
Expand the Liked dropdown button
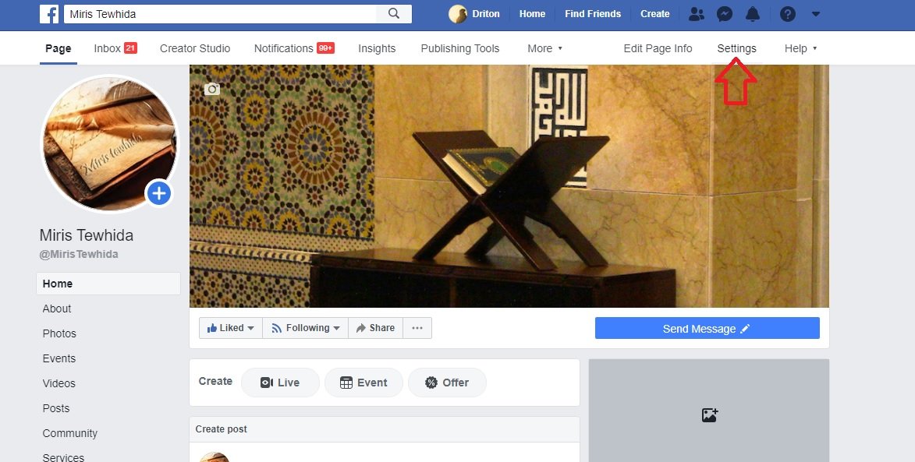click(x=231, y=328)
